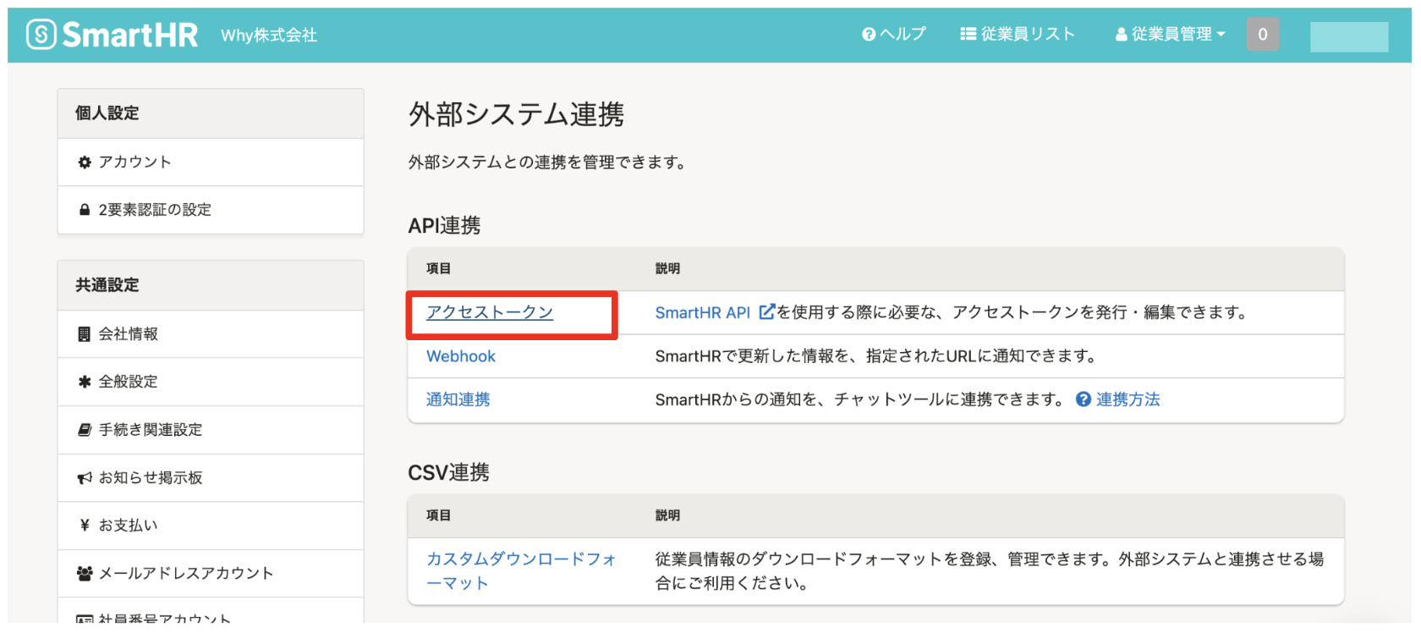The width and height of the screenshot is (1421, 633).
Task: Open the カスタムダウンロードフォーマット link
Action: 522,571
